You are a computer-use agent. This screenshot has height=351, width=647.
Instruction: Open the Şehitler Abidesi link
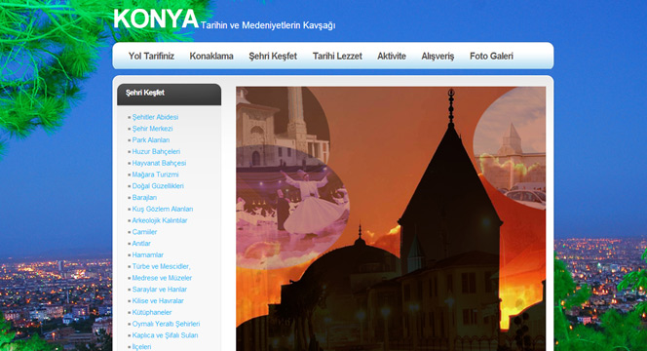pos(155,117)
